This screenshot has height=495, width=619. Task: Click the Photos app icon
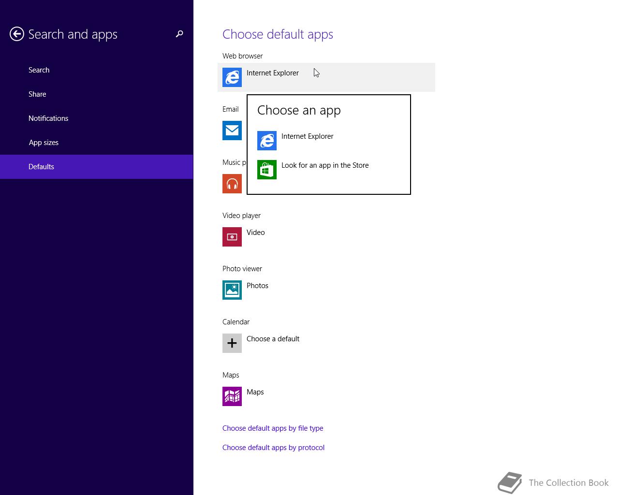232,290
